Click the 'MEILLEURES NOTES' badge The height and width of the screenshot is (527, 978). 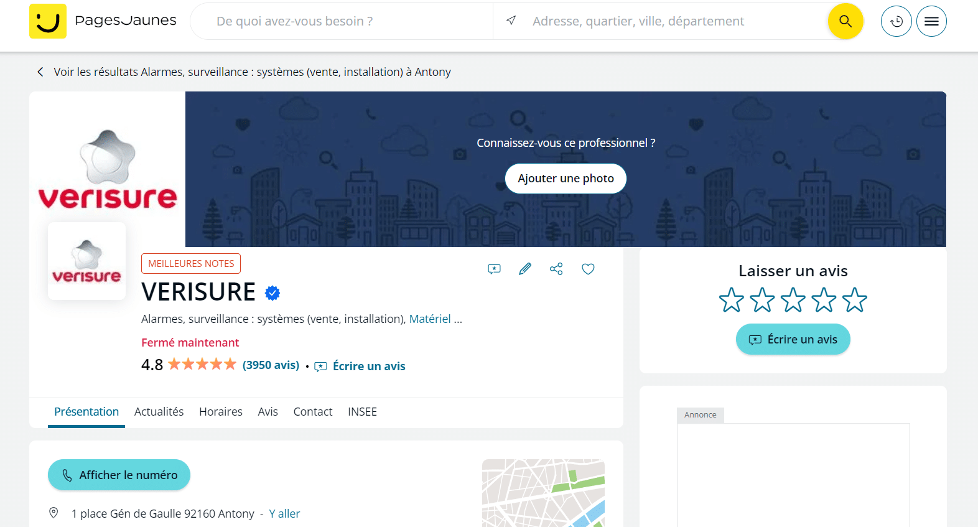(x=191, y=264)
